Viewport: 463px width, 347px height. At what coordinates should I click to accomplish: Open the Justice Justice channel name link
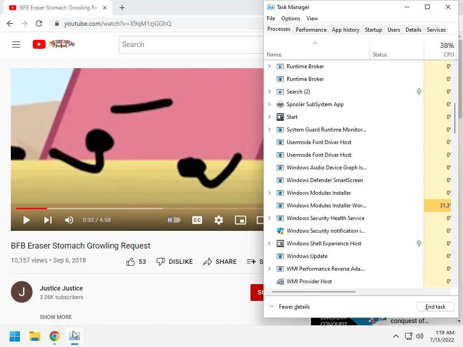[x=61, y=288]
